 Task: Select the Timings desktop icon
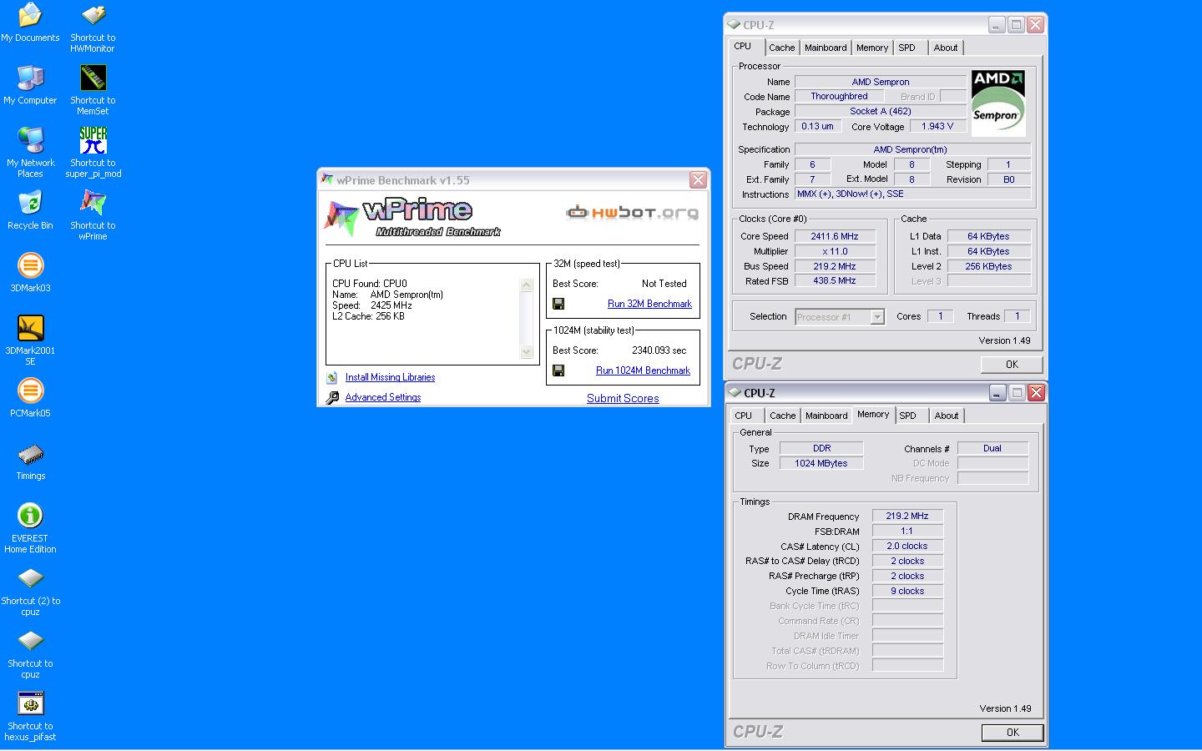[30, 461]
